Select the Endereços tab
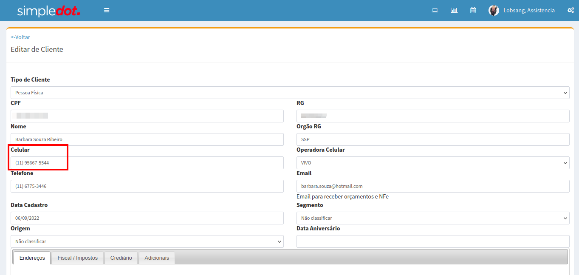This screenshot has width=579, height=275. (32, 258)
